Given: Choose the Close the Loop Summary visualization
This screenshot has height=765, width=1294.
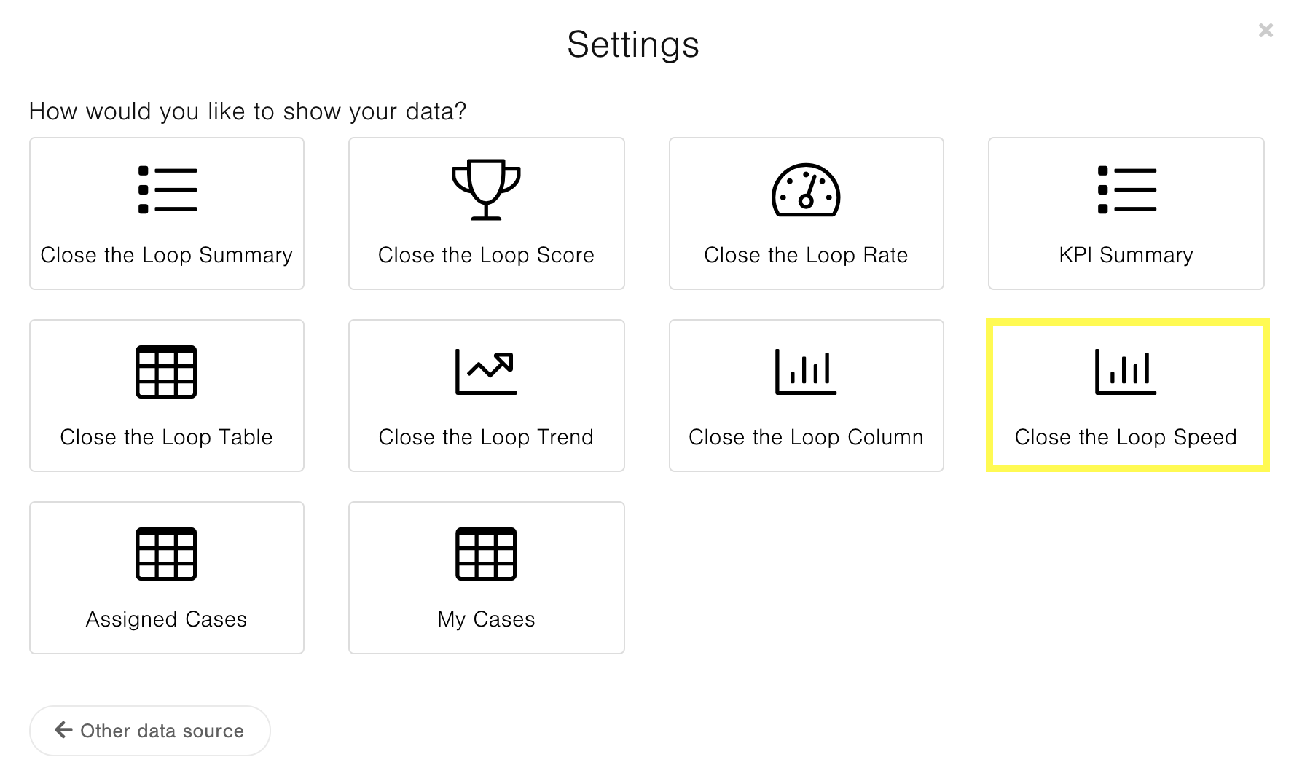Looking at the screenshot, I should 166,213.
